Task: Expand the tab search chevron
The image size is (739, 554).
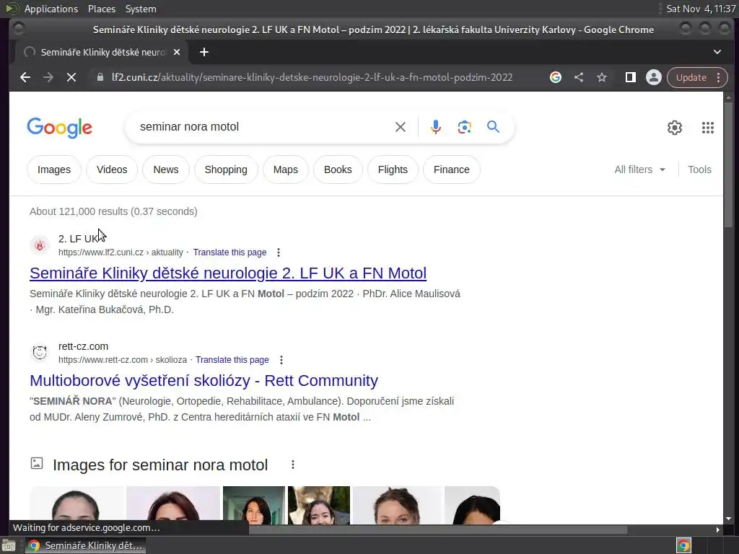Action: click(717, 52)
